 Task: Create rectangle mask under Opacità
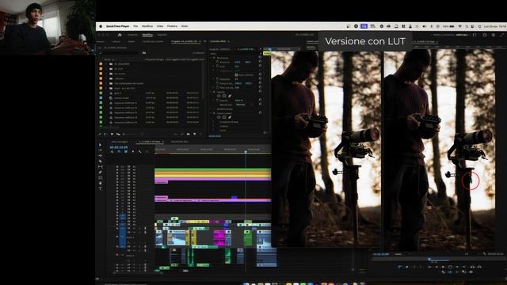[224, 96]
